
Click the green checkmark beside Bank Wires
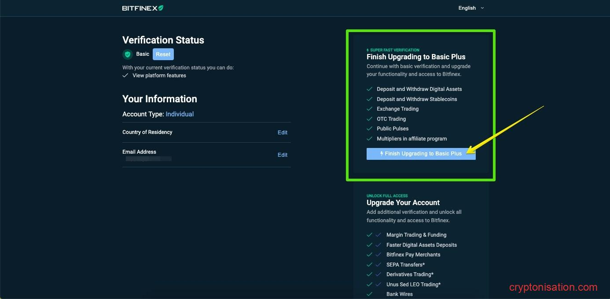coord(370,294)
